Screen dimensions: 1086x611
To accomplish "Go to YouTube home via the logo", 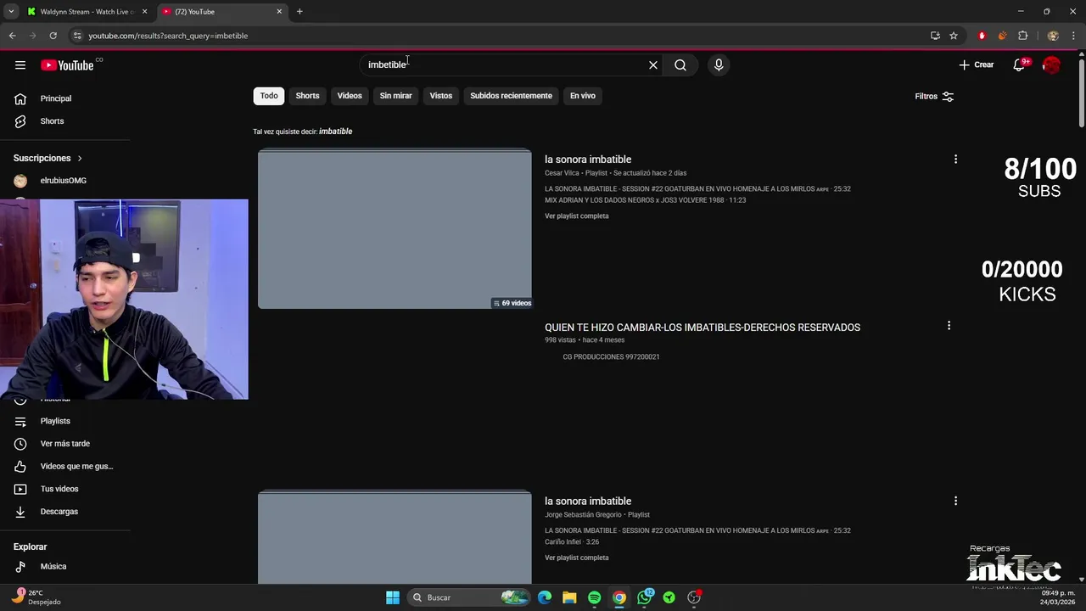I will (x=67, y=65).
